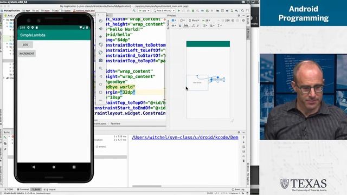Open the Android project view dropdown

(x=10, y=16)
